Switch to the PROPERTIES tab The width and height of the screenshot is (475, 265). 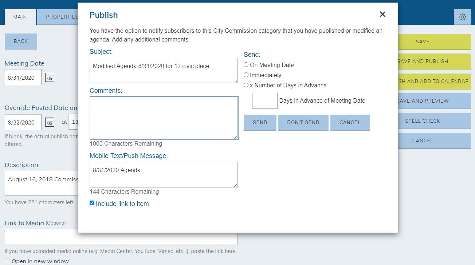58,17
